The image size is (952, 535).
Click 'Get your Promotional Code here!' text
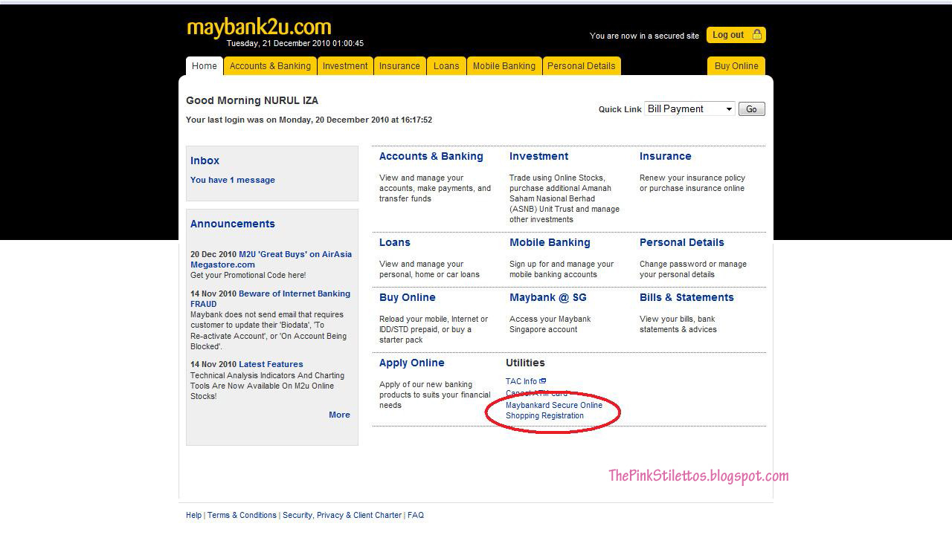tap(248, 275)
